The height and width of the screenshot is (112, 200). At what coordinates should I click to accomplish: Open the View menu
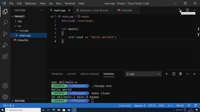(42, 3)
